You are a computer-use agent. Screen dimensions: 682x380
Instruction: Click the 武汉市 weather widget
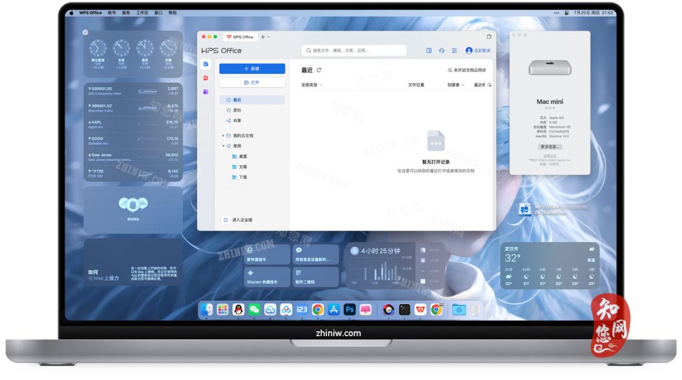click(x=549, y=266)
